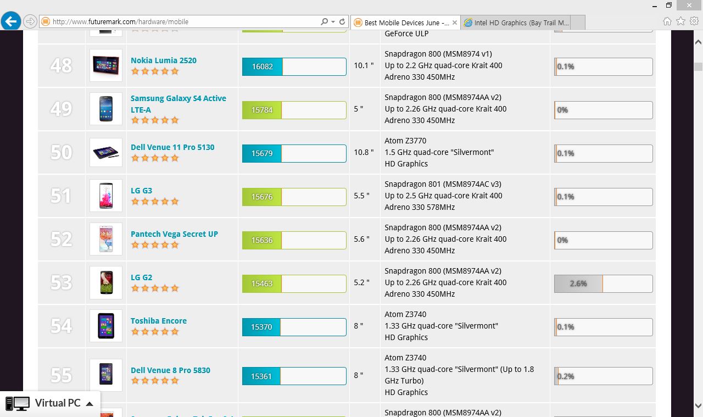Viewport: 703px width, 417px height.
Task: Click the 2.6% popularity bar for LG G2
Action: [604, 283]
